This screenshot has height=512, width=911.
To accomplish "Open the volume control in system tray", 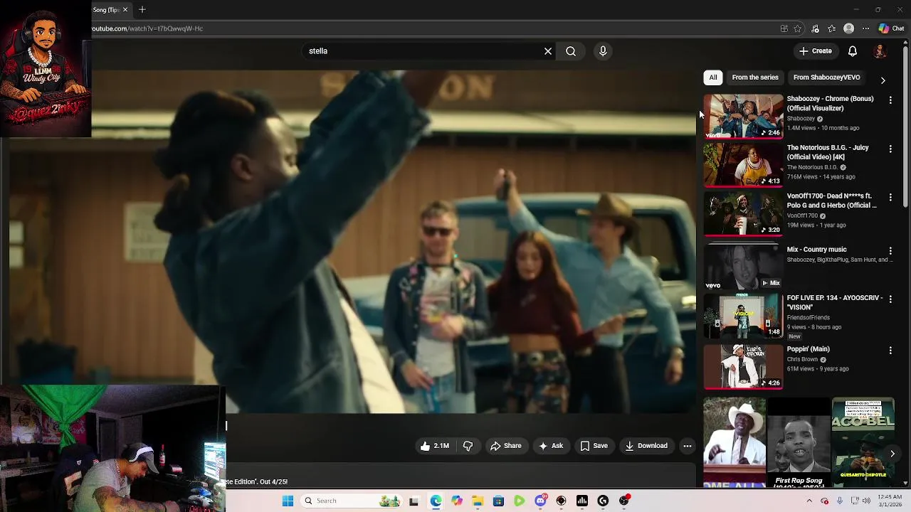I will point(867,501).
